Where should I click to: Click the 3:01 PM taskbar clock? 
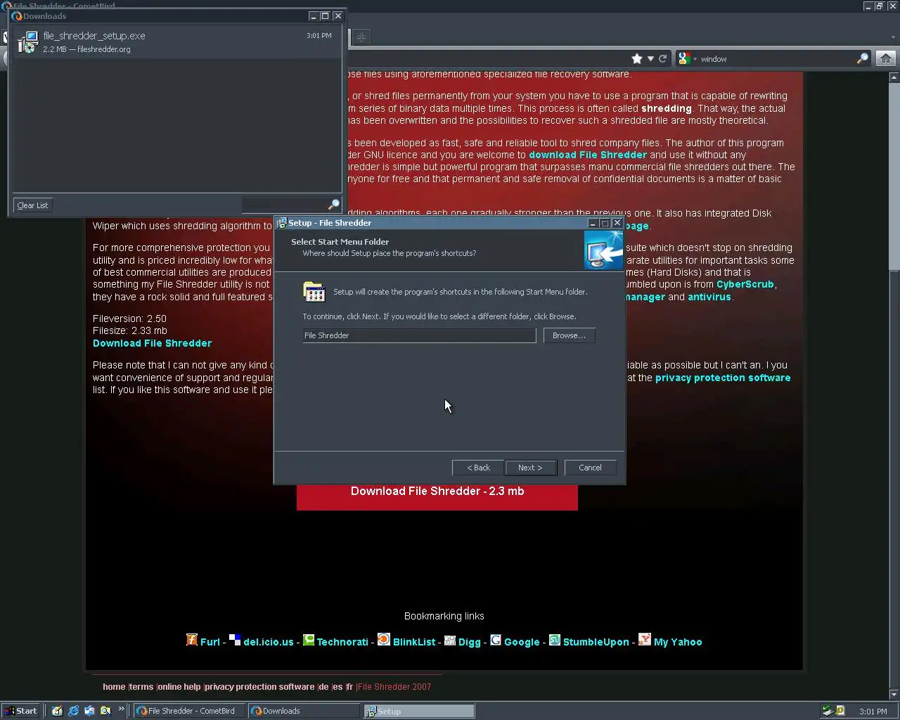[x=873, y=712]
